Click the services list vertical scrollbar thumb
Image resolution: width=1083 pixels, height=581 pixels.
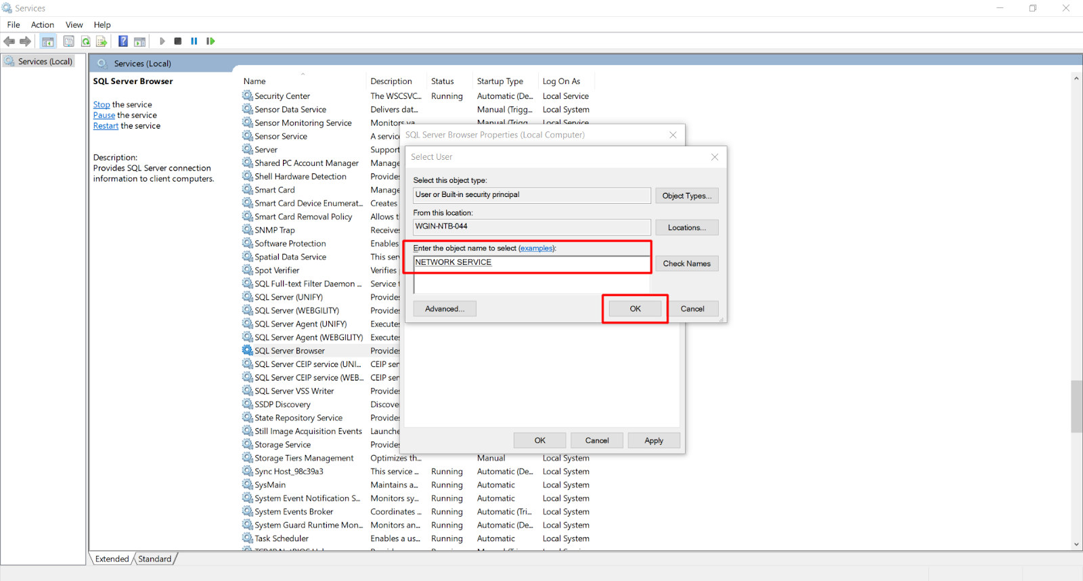(1076, 406)
